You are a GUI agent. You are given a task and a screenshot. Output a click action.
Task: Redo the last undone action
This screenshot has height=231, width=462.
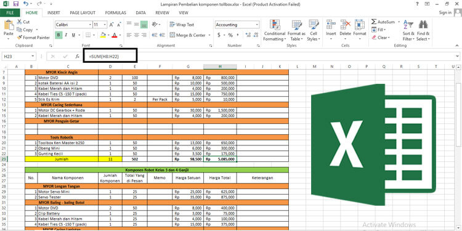39,4
